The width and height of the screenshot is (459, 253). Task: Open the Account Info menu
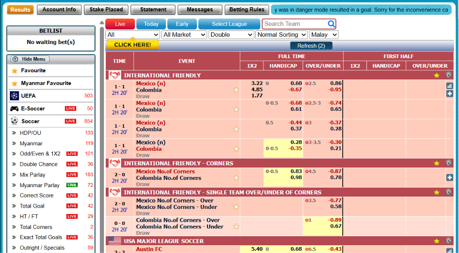[59, 10]
